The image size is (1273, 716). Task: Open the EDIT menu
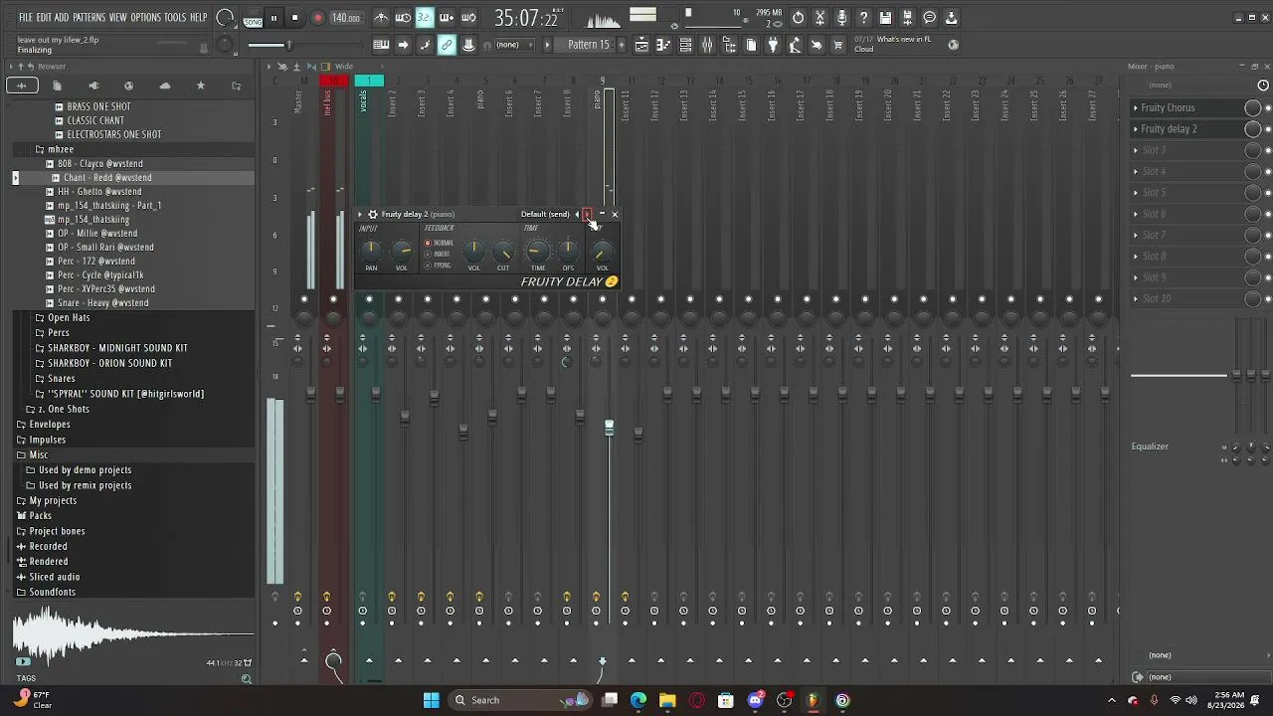coord(44,18)
